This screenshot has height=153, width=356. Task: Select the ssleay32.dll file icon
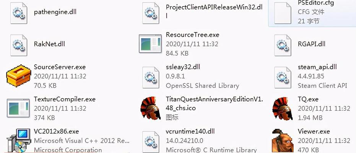151,77
